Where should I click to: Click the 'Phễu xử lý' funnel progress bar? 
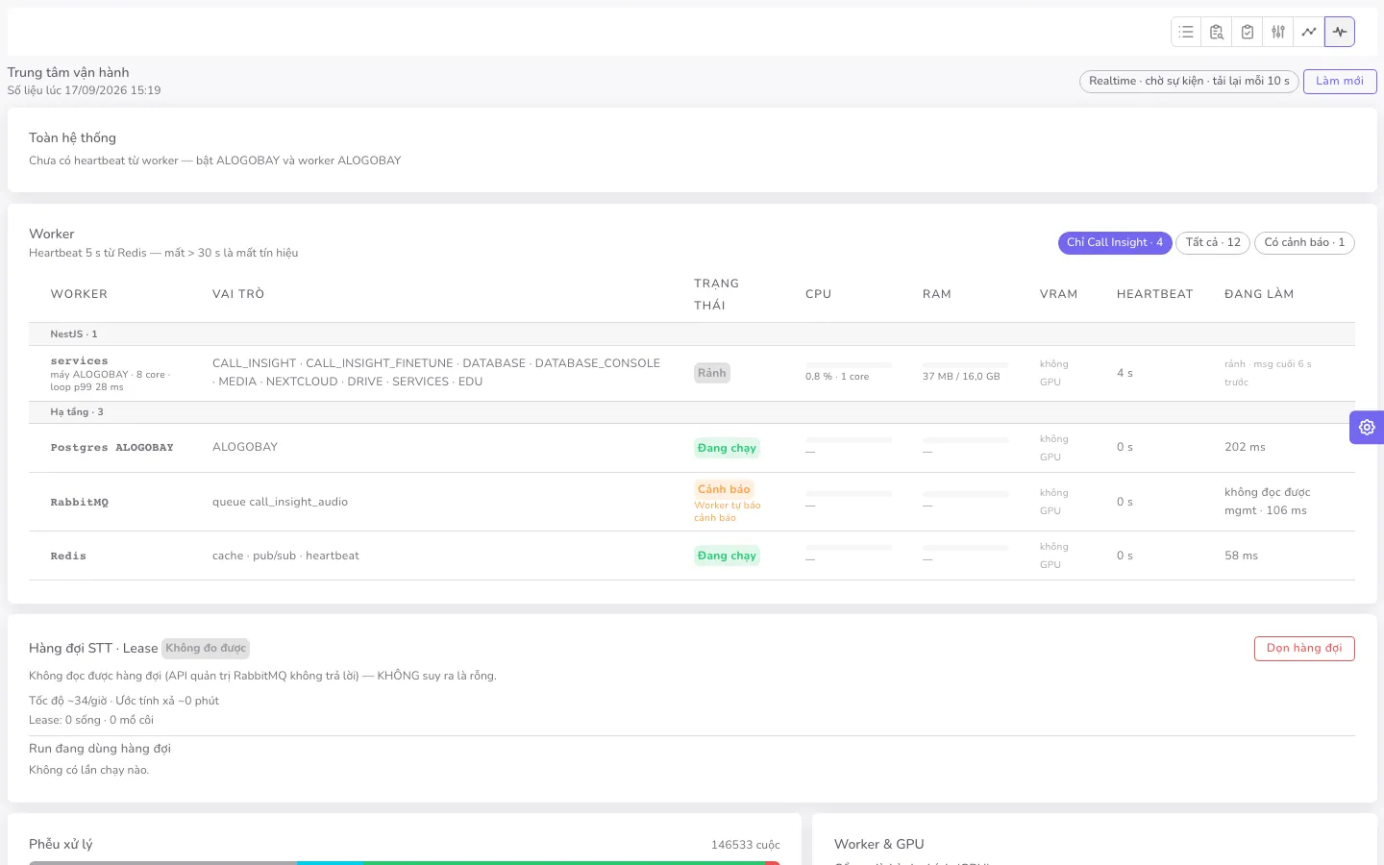(x=404, y=862)
